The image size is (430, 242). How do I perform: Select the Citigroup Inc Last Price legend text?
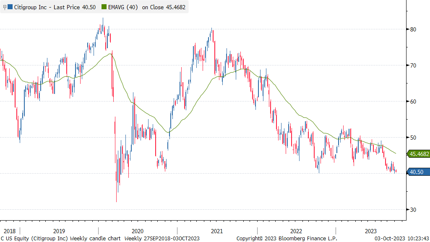[55, 8]
